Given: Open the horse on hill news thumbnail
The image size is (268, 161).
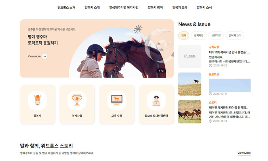Looking at the screenshot, I should [x=190, y=84].
